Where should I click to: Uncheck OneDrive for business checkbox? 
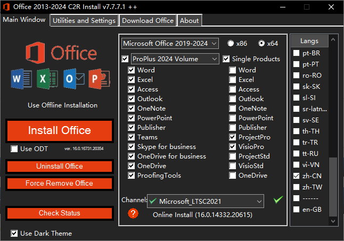(132, 156)
